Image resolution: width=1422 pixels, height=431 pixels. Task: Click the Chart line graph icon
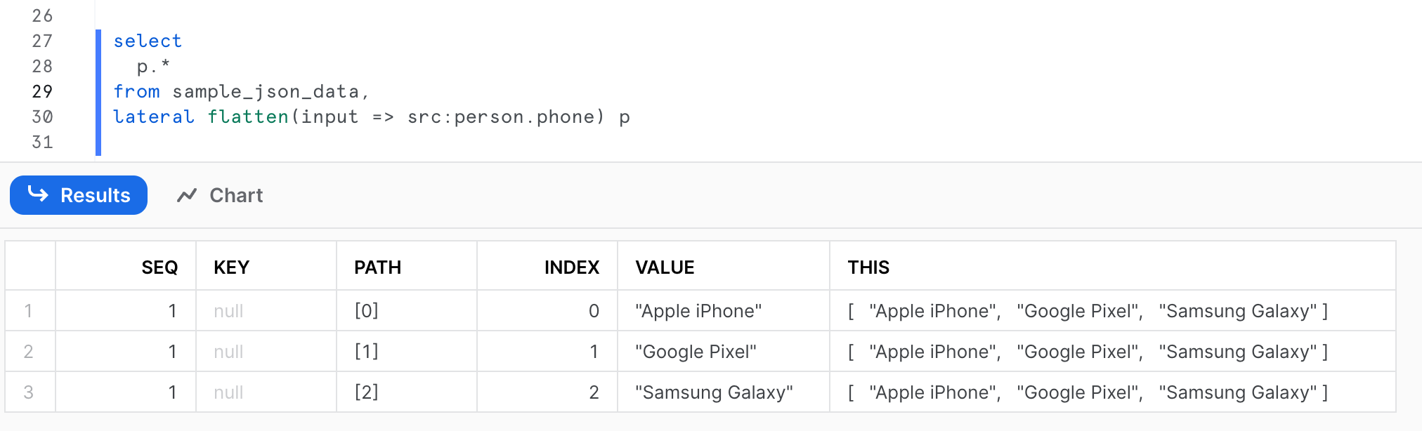[x=187, y=195]
